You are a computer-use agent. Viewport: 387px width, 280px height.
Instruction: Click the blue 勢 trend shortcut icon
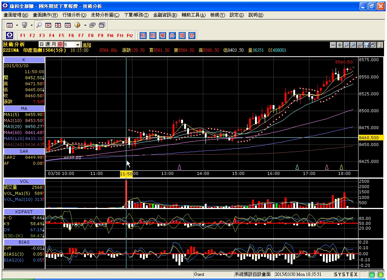click(x=192, y=35)
